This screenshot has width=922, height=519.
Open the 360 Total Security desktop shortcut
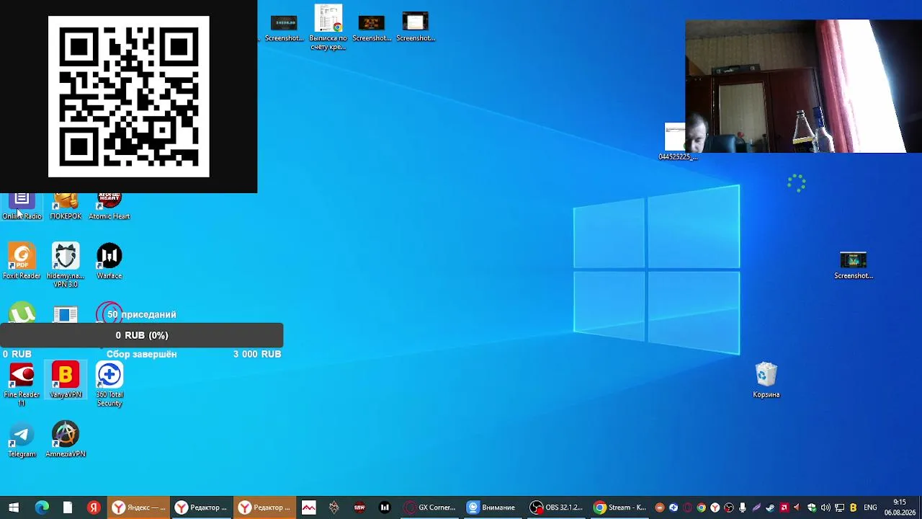pyautogui.click(x=109, y=385)
